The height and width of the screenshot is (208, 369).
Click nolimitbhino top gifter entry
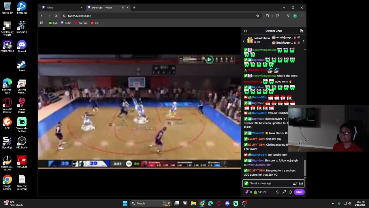pyautogui.click(x=258, y=40)
